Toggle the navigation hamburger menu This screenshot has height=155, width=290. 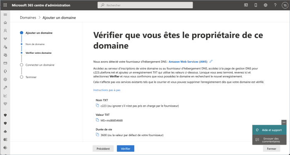(5, 15)
